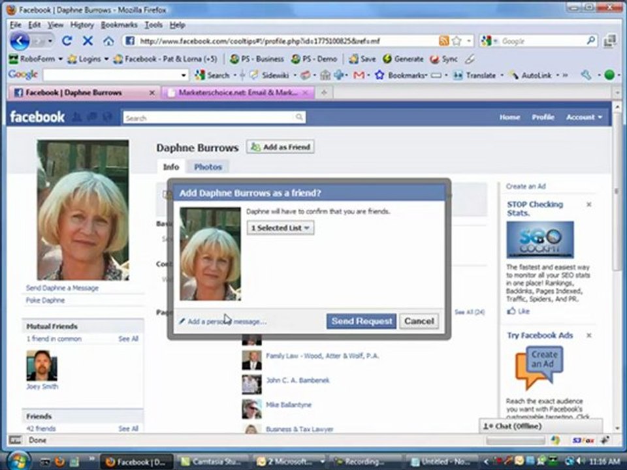Open Sidewiki from the Google toolbar
Viewport: 627px width, 470px height.
(x=269, y=75)
